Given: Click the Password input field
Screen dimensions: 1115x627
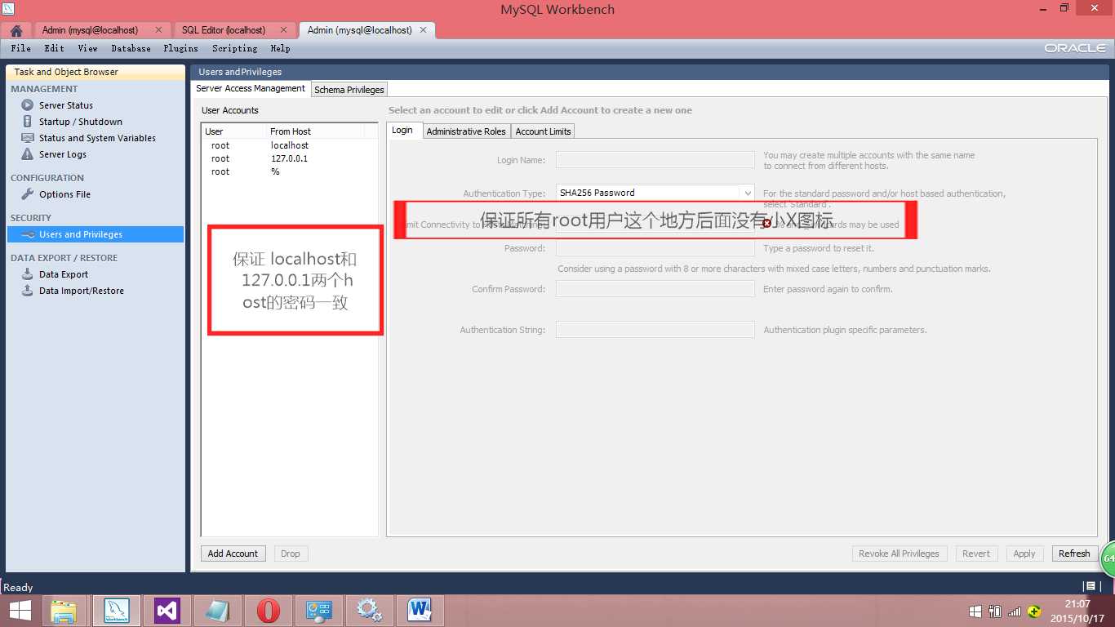Looking at the screenshot, I should coord(655,248).
